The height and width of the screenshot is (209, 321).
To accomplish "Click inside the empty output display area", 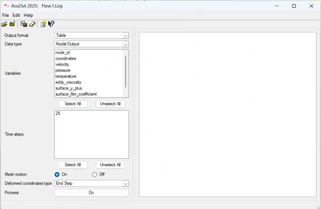I will (228, 114).
